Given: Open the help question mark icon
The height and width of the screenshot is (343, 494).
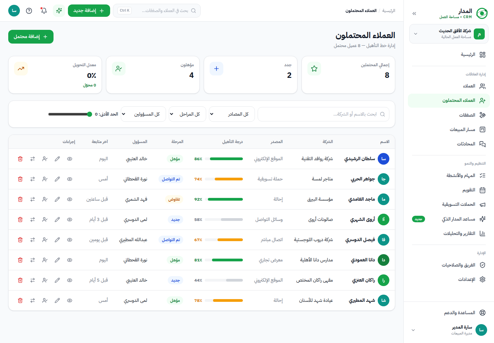Looking at the screenshot, I should [29, 11].
